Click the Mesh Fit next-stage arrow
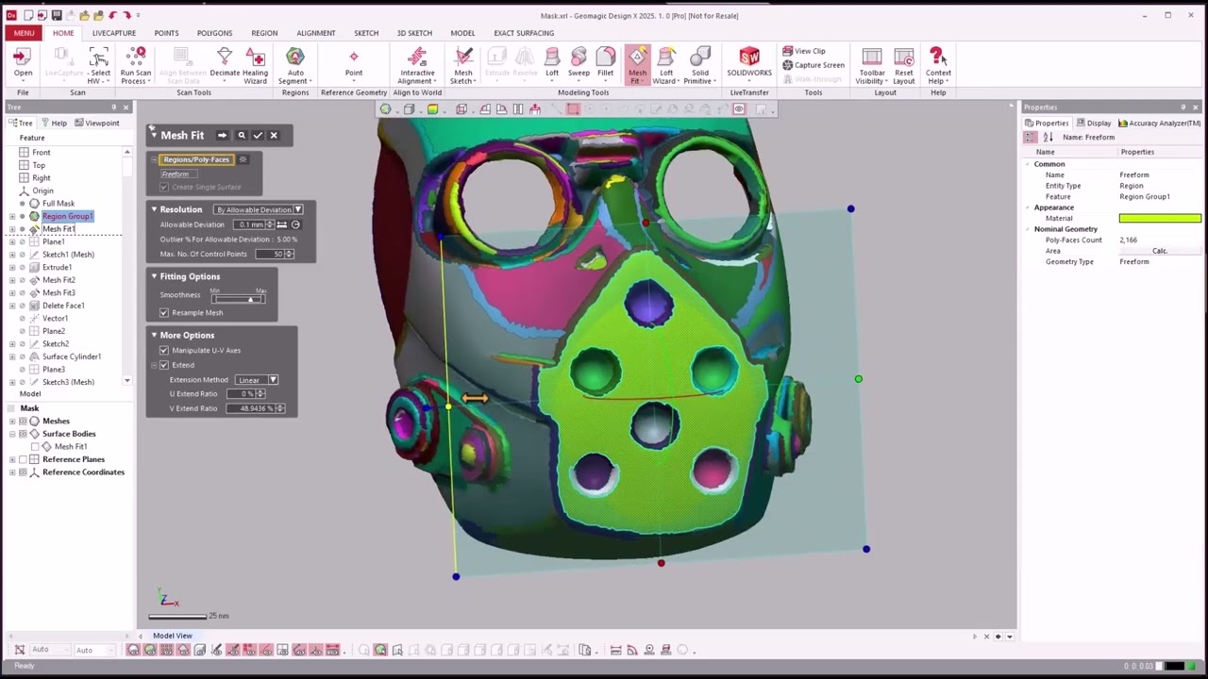The height and width of the screenshot is (679, 1208). tap(222, 135)
